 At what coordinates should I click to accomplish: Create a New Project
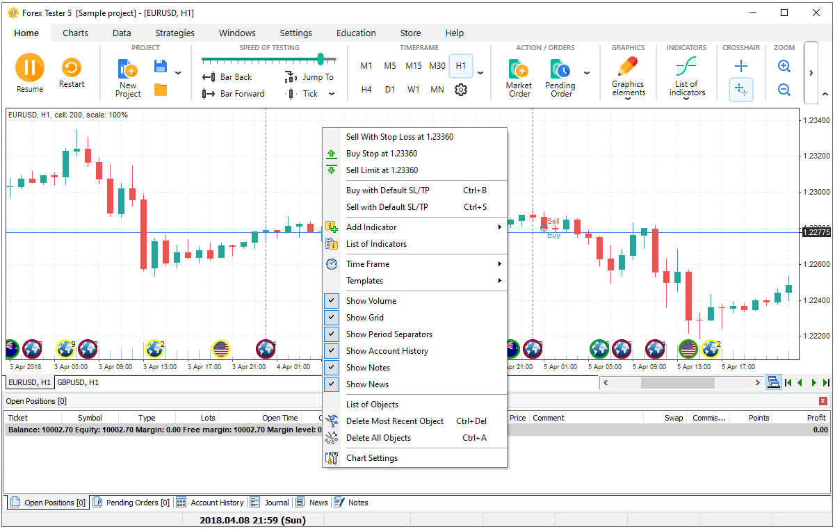point(128,76)
